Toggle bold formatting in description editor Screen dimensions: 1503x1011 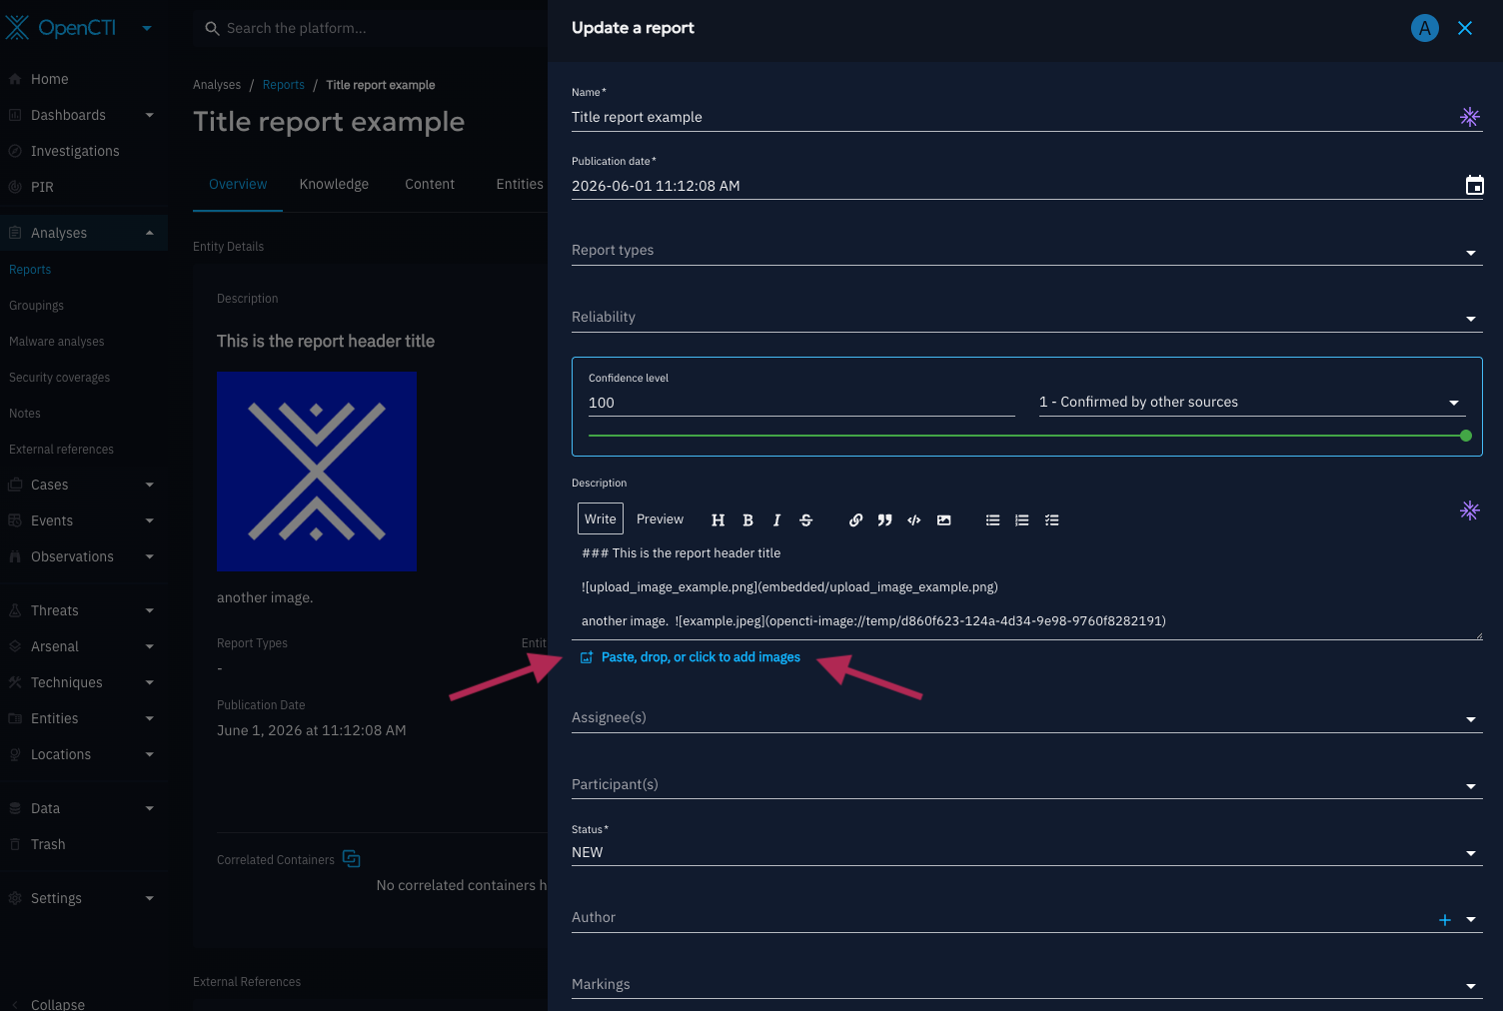[748, 519]
